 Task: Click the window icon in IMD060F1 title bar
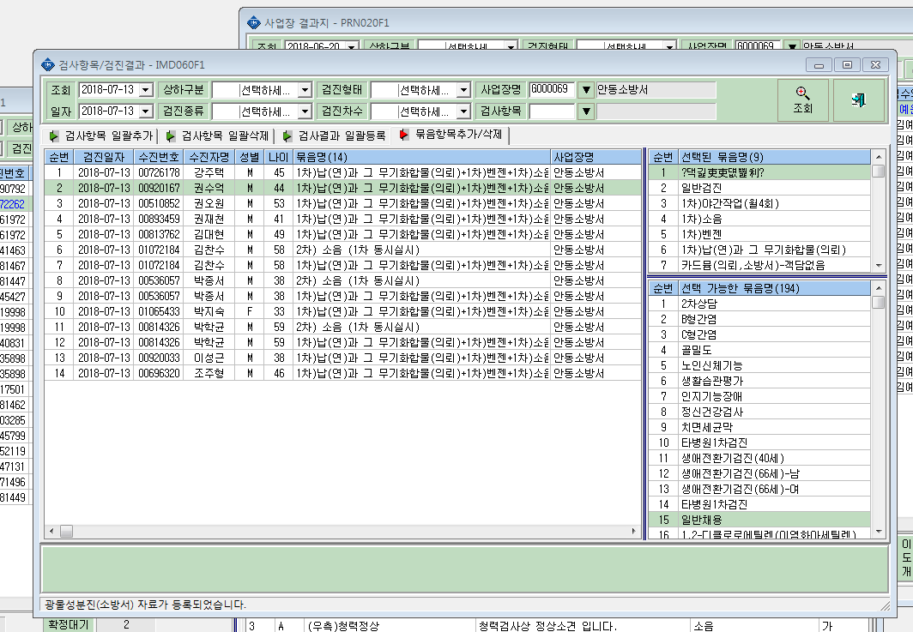pos(48,64)
